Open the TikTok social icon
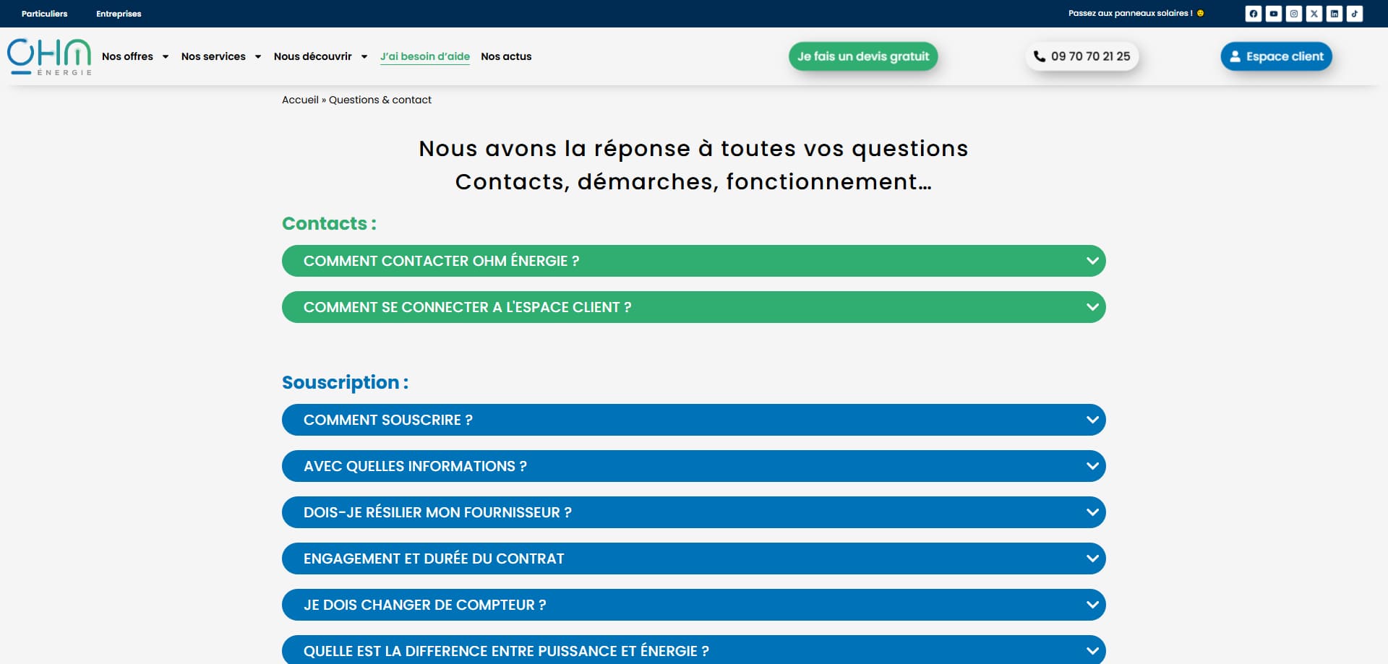Image resolution: width=1388 pixels, height=664 pixels. coord(1355,14)
